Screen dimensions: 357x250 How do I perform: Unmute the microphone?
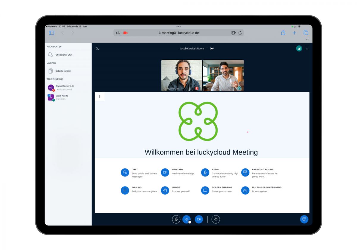(x=176, y=219)
